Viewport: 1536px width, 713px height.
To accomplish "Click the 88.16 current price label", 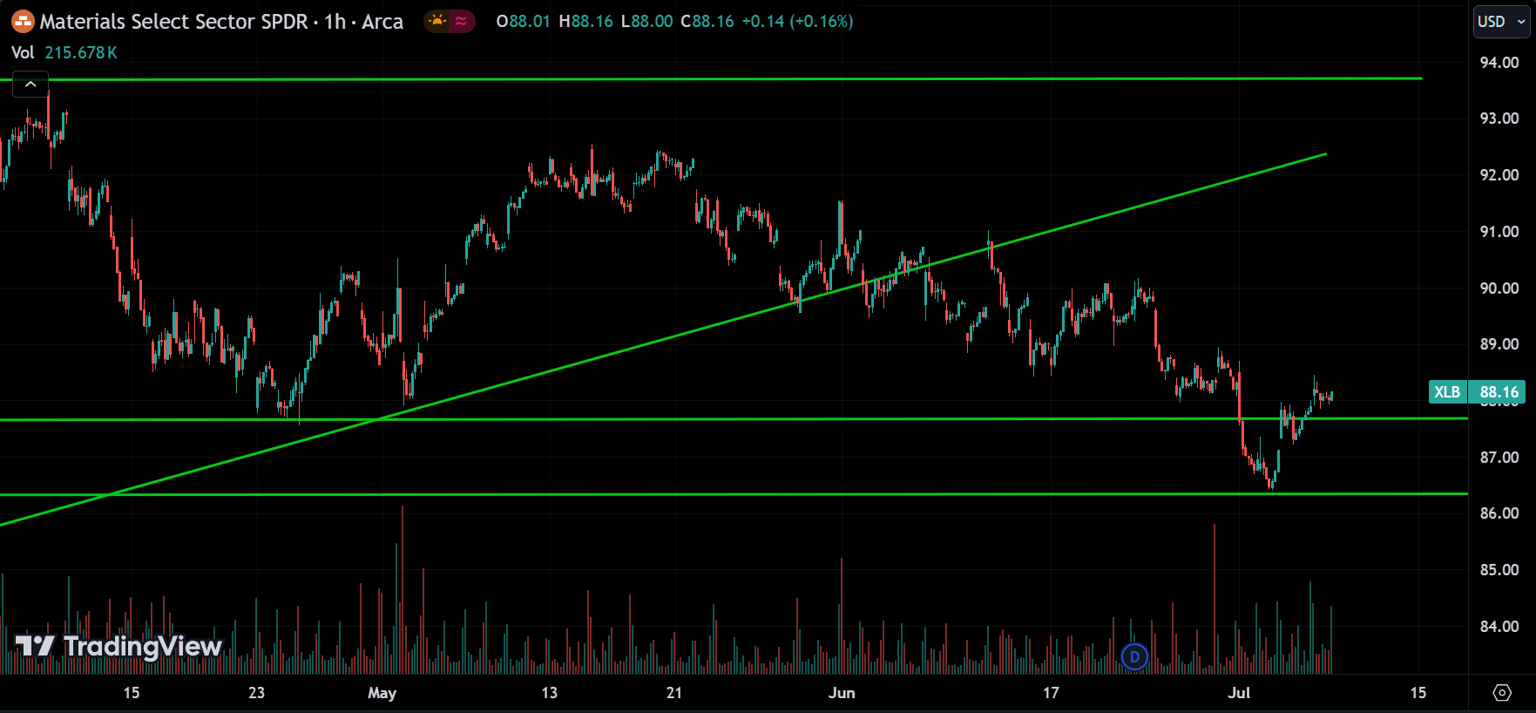I will (1499, 392).
